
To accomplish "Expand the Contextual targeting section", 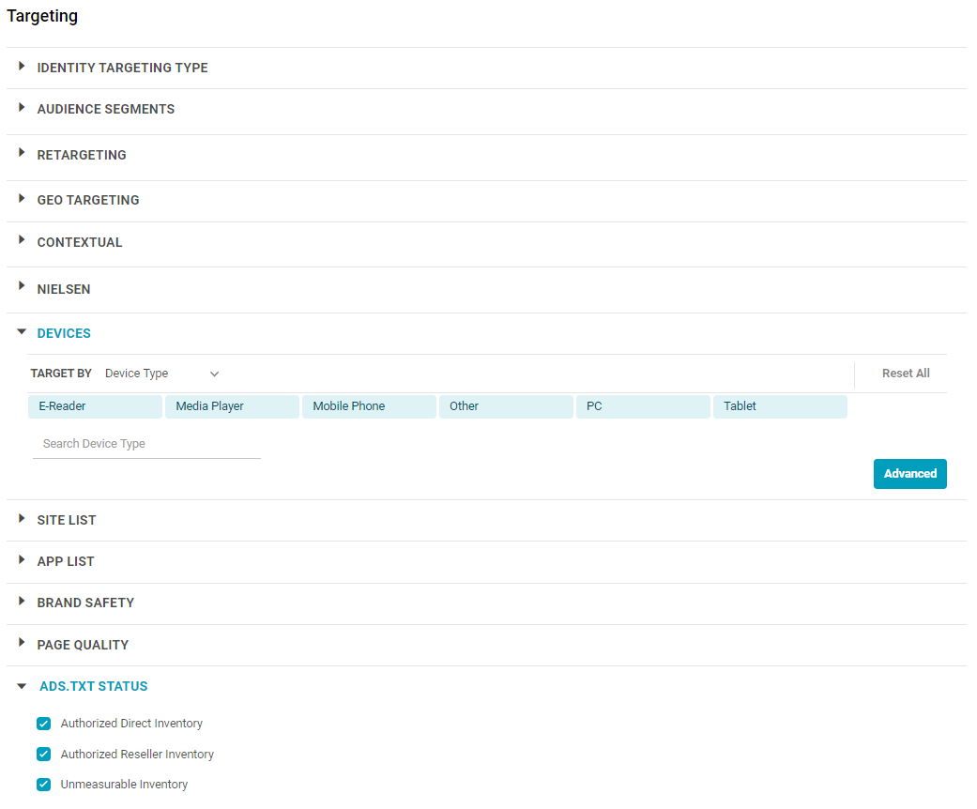I will (x=79, y=242).
